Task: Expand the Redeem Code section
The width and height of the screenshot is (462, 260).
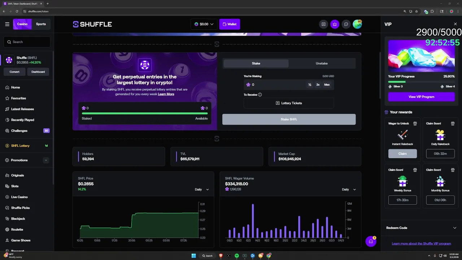Action: (421, 228)
